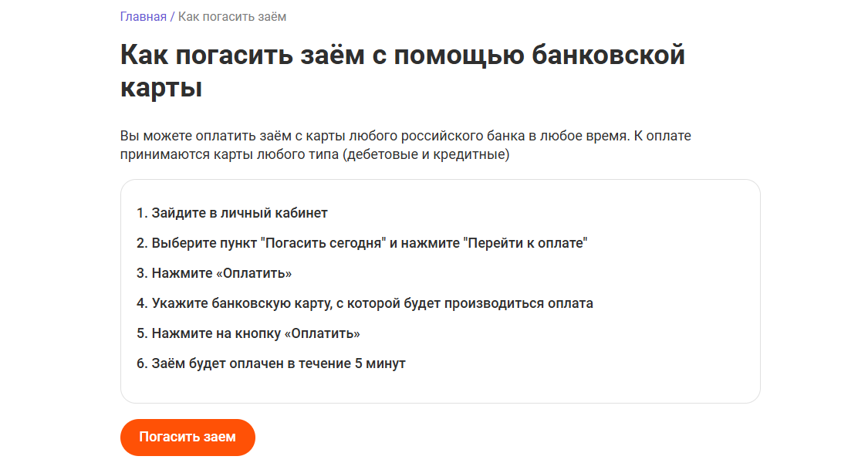Select step 4 Укажите банковскую карту
This screenshot has height=463, width=858.
coord(364,303)
